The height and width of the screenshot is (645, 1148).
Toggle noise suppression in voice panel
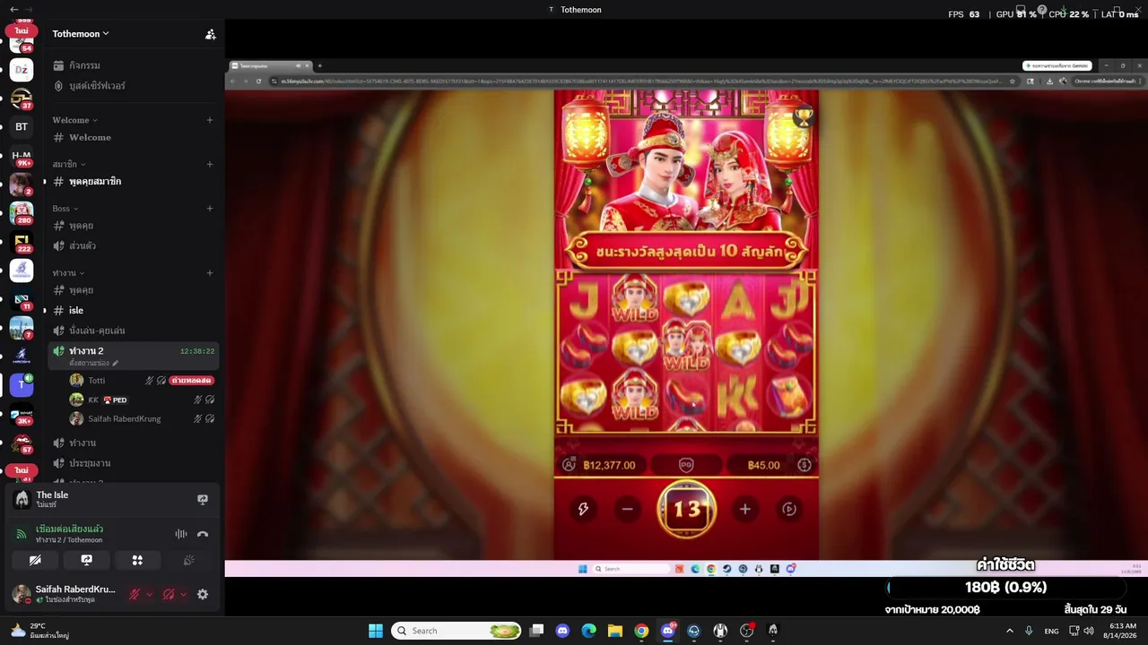[181, 534]
